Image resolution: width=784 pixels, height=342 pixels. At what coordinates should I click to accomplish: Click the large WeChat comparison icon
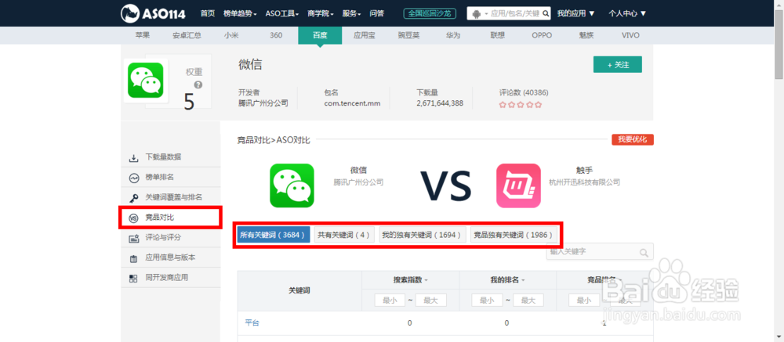[292, 185]
